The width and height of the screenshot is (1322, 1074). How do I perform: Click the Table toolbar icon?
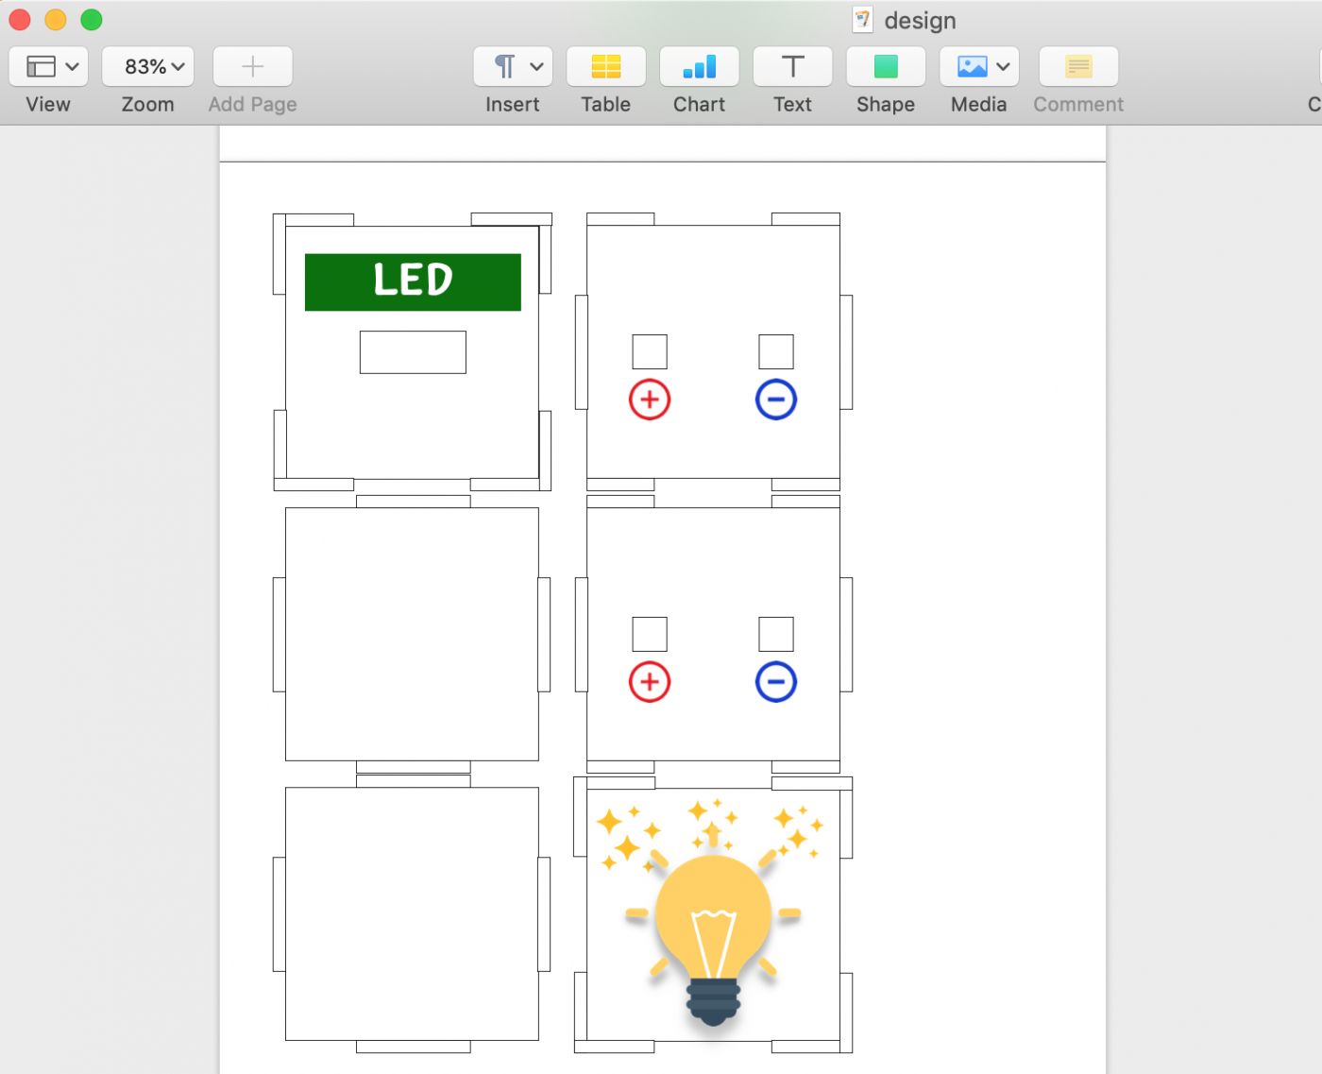click(x=605, y=66)
